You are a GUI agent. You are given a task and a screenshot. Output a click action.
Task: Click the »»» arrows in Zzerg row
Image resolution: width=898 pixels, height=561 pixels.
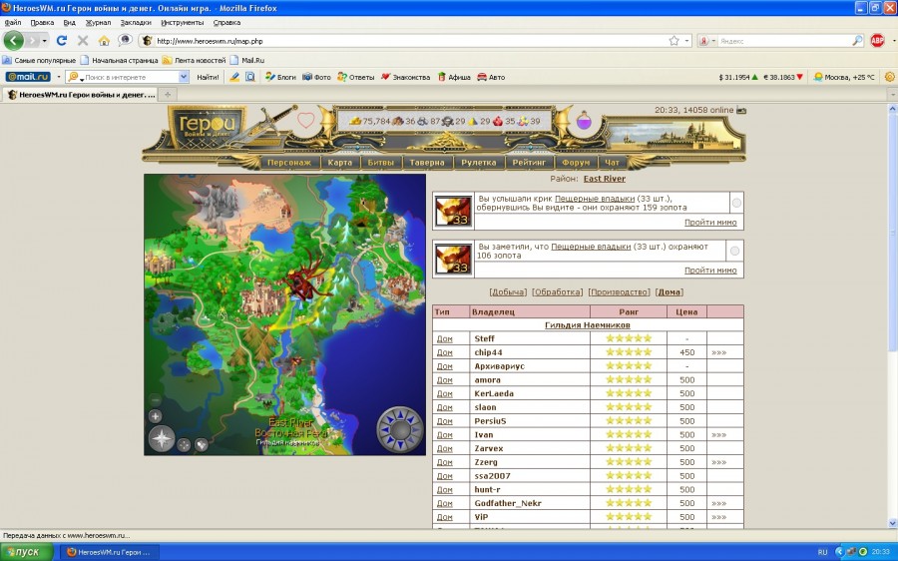click(x=718, y=462)
